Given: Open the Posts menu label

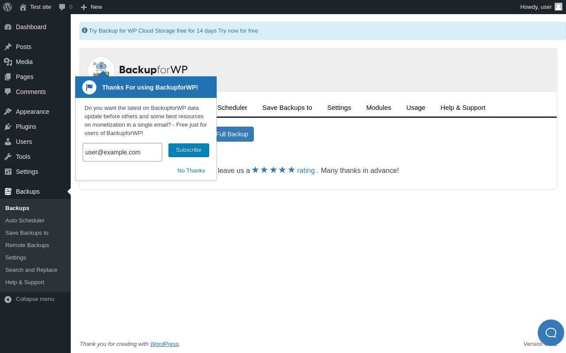Looking at the screenshot, I should coord(23,47).
